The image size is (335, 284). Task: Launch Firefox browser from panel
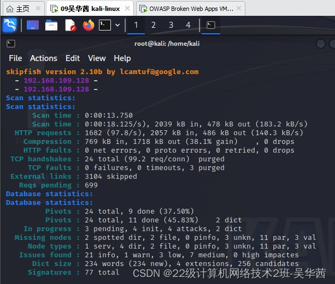pyautogui.click(x=89, y=25)
